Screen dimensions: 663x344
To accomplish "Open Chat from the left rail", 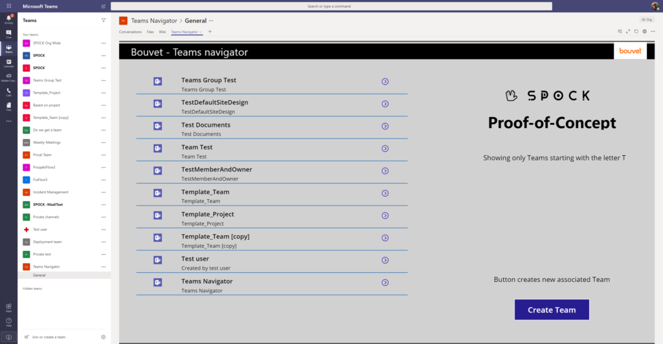I will point(8,34).
